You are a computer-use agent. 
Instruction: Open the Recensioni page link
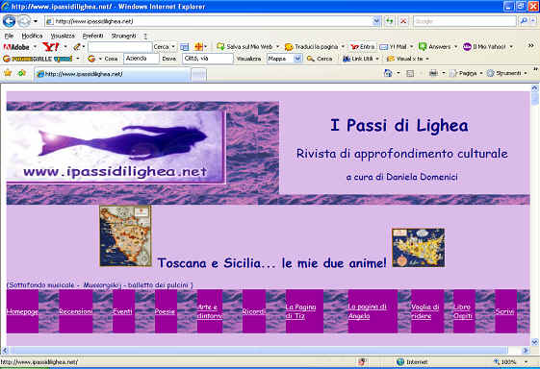click(76, 311)
